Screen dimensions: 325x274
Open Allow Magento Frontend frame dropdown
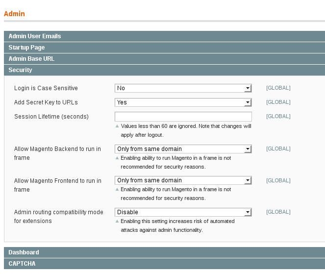(183, 180)
